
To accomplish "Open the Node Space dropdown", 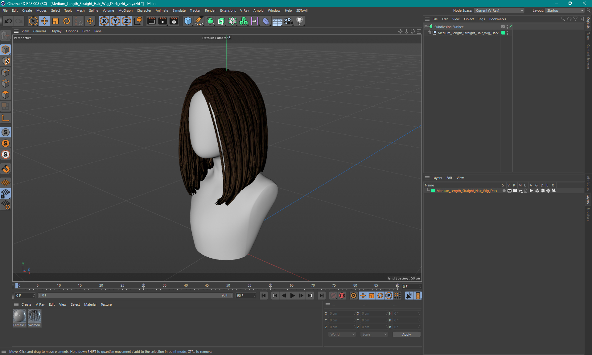I will click(499, 10).
